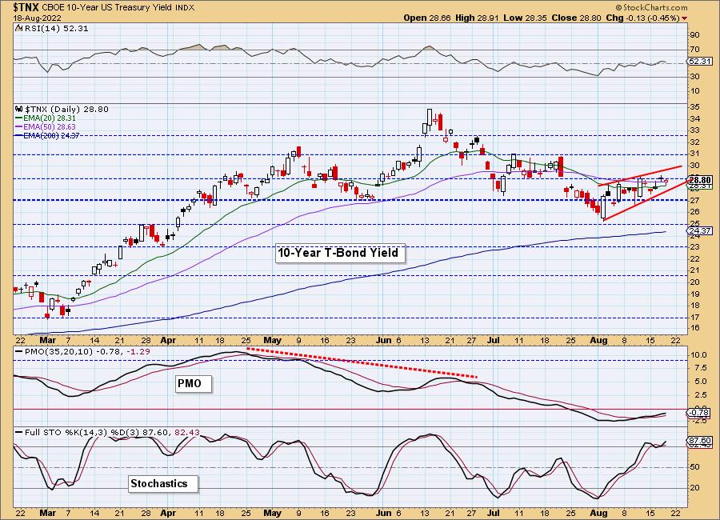Click the 10.0 level on PMO axis
The width and height of the screenshot is (720, 520).
698,355
